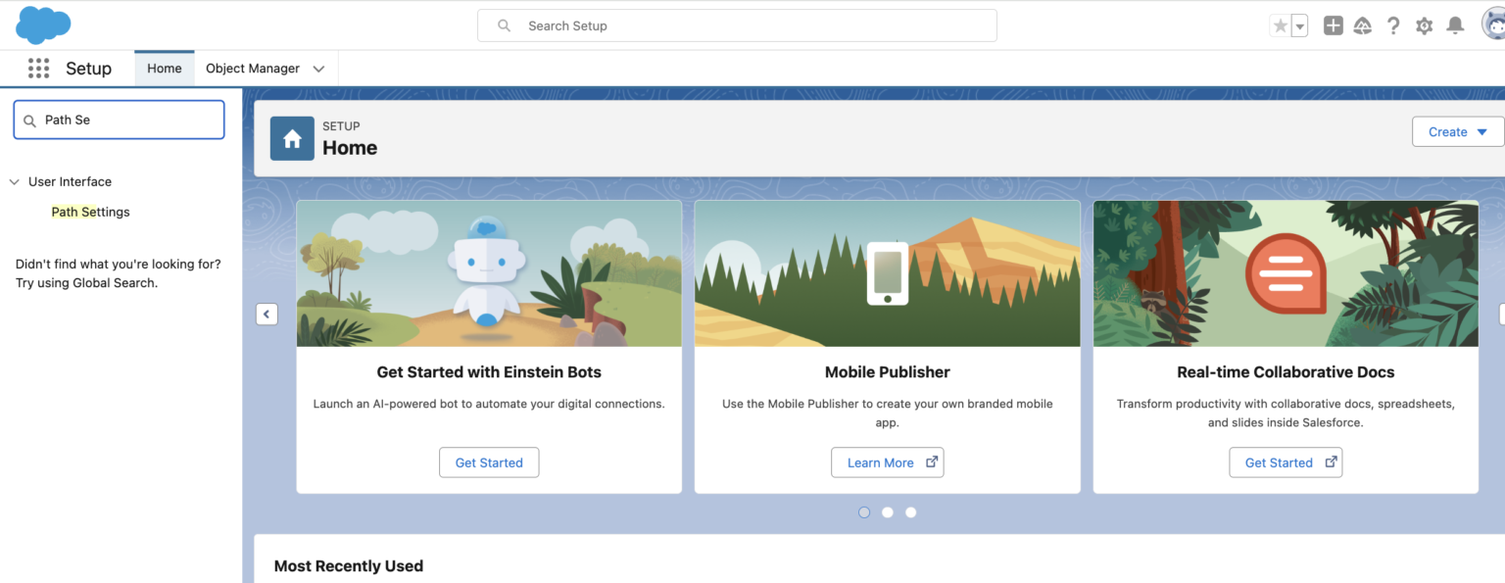Screen dimensions: 1505x583
Task: Open the Notifications bell
Action: 1455,26
